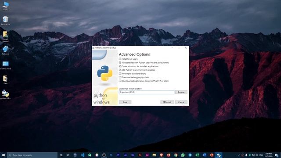Cancel the Python Setup wizard
Image resolution: width=281 pixels, height=158 pixels.
(181, 102)
